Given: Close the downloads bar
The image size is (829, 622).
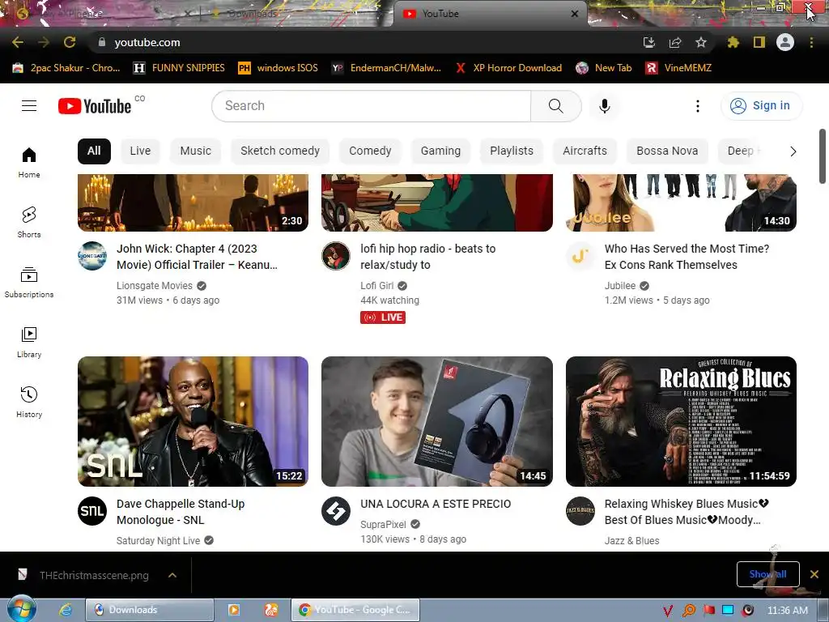Looking at the screenshot, I should tap(814, 574).
